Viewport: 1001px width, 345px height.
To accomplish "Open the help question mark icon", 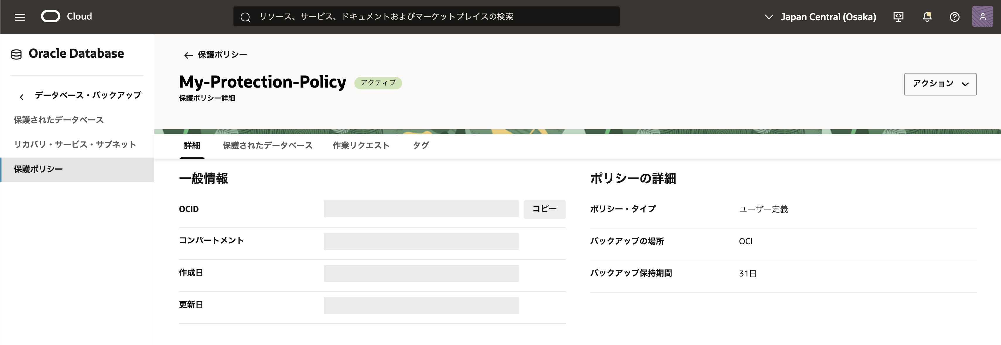I will tap(954, 17).
